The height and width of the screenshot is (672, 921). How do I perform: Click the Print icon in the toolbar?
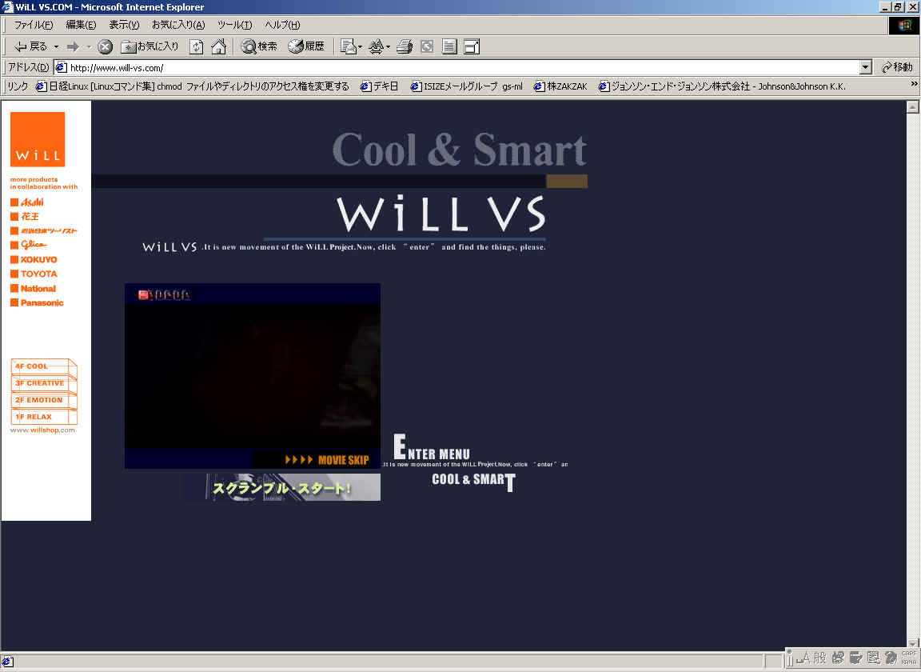[x=405, y=47]
